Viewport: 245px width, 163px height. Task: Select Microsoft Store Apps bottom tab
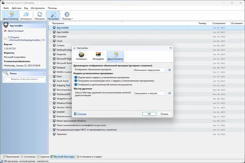[62, 157]
